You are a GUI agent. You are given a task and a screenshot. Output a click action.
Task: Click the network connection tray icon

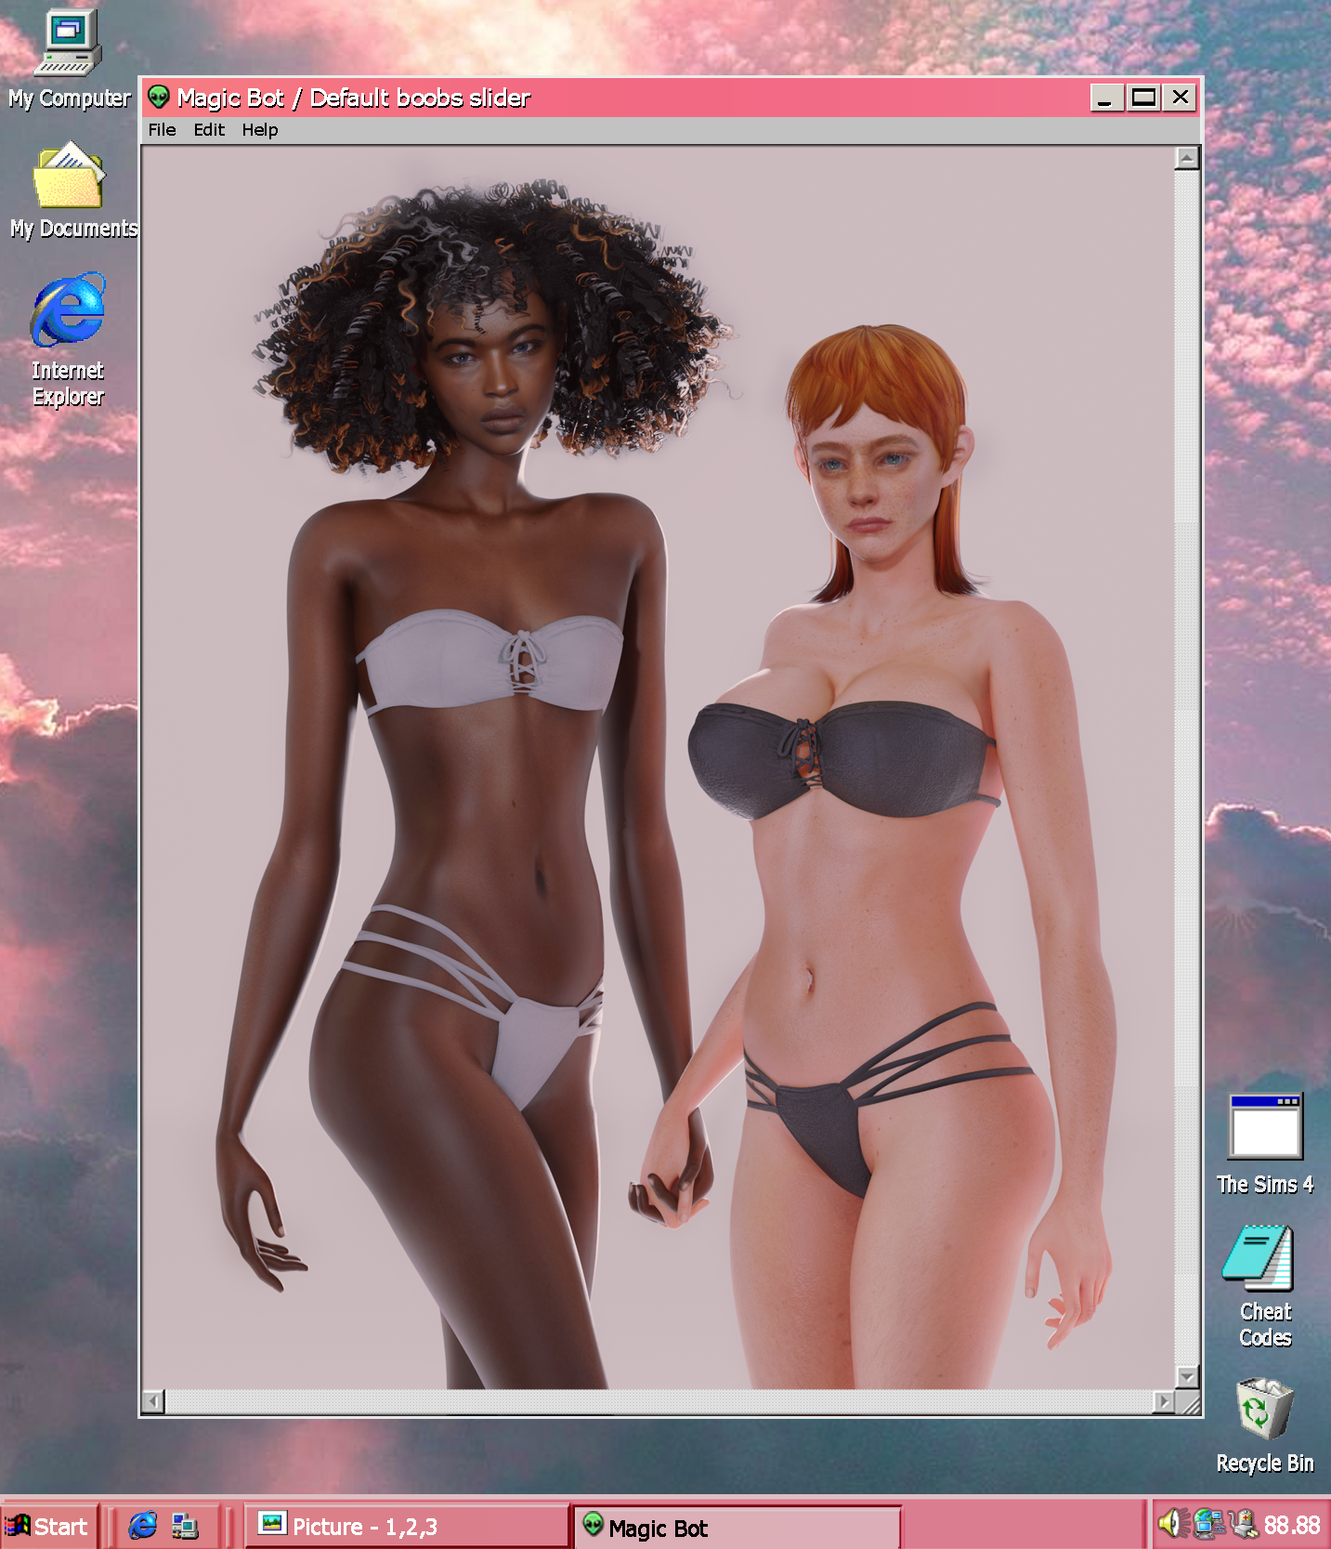coord(1208,1523)
